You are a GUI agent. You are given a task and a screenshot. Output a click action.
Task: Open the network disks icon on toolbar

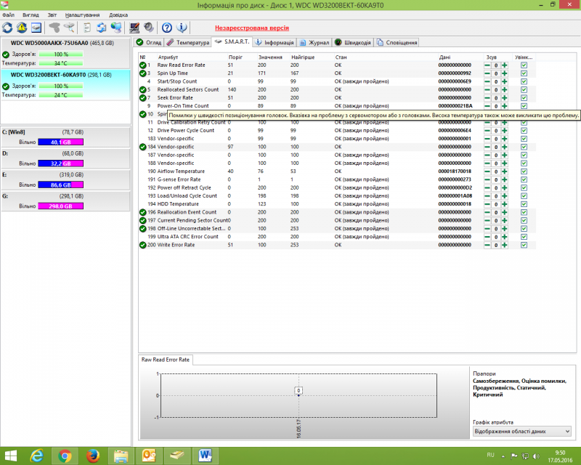[118, 28]
